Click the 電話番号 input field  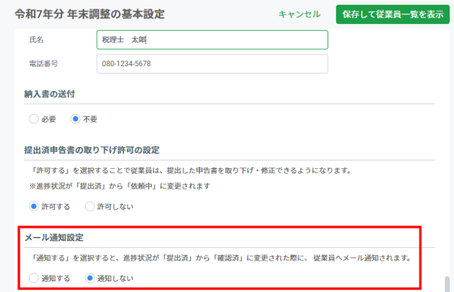pyautogui.click(x=212, y=64)
